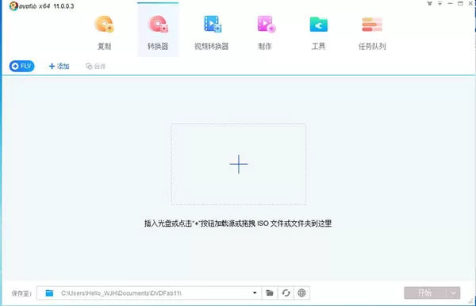Click the blue folder icon in save path
Viewport: 476px width, 306px height.
click(x=49, y=293)
